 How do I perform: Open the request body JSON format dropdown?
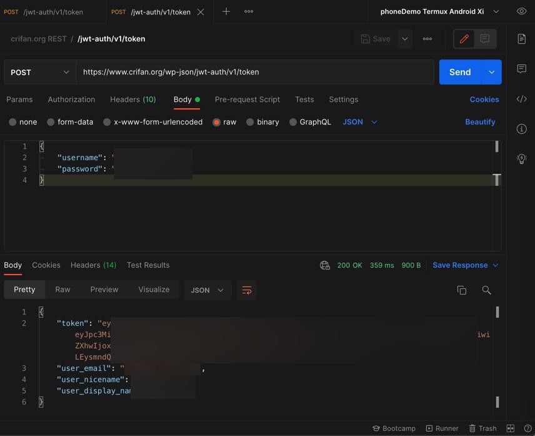click(x=359, y=122)
